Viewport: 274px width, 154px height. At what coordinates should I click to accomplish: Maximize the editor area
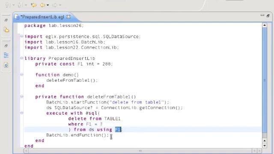tap(268, 16)
